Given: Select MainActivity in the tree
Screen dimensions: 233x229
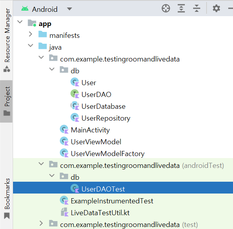Looking at the screenshot, I should pyautogui.click(x=90, y=130).
